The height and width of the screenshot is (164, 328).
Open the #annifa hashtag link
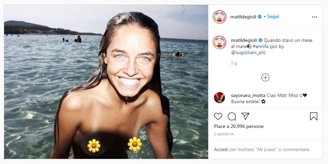point(262,46)
